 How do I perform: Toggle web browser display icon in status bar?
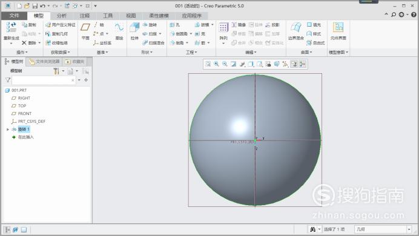[x=16, y=229]
